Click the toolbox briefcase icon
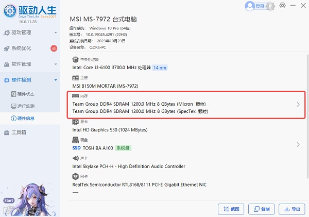The image size is (309, 217). 7,132
